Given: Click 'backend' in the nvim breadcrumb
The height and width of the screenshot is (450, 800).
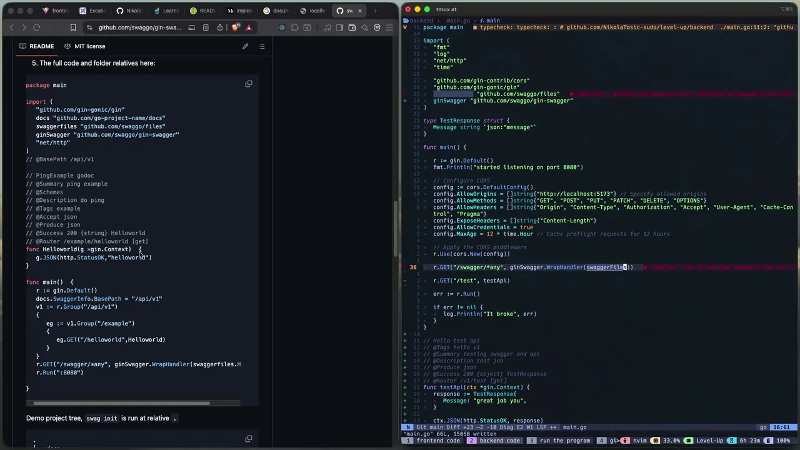Looking at the screenshot, I should coord(422,21).
